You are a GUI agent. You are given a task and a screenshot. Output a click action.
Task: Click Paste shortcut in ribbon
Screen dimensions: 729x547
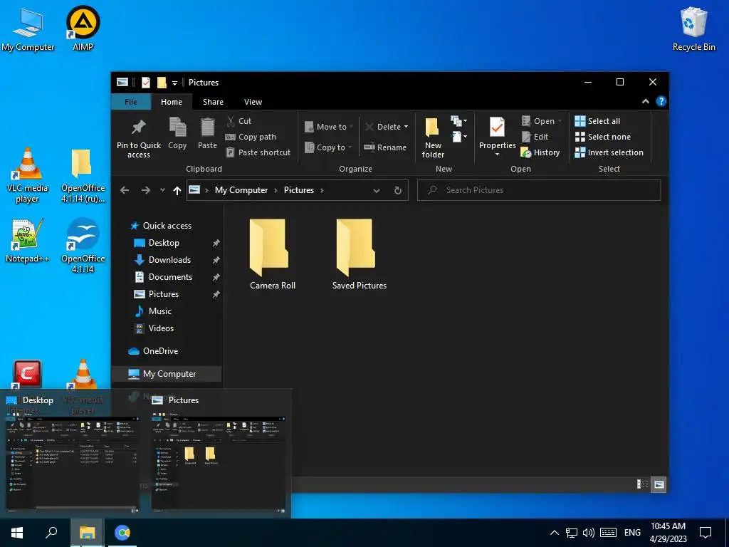pyautogui.click(x=258, y=152)
